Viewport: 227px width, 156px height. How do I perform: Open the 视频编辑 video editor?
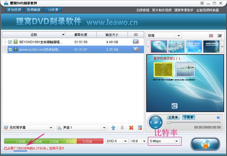(34, 10)
